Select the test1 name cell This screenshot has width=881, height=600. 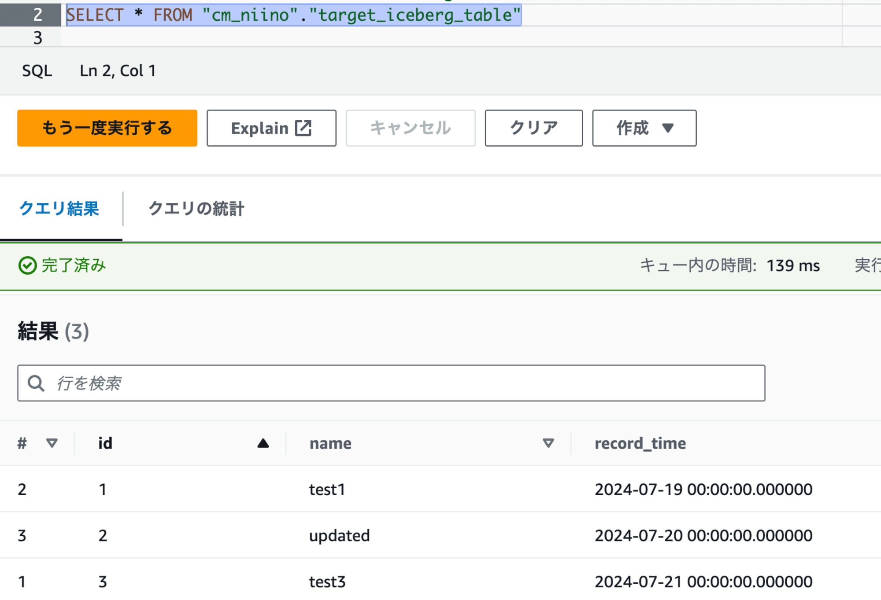(x=327, y=490)
